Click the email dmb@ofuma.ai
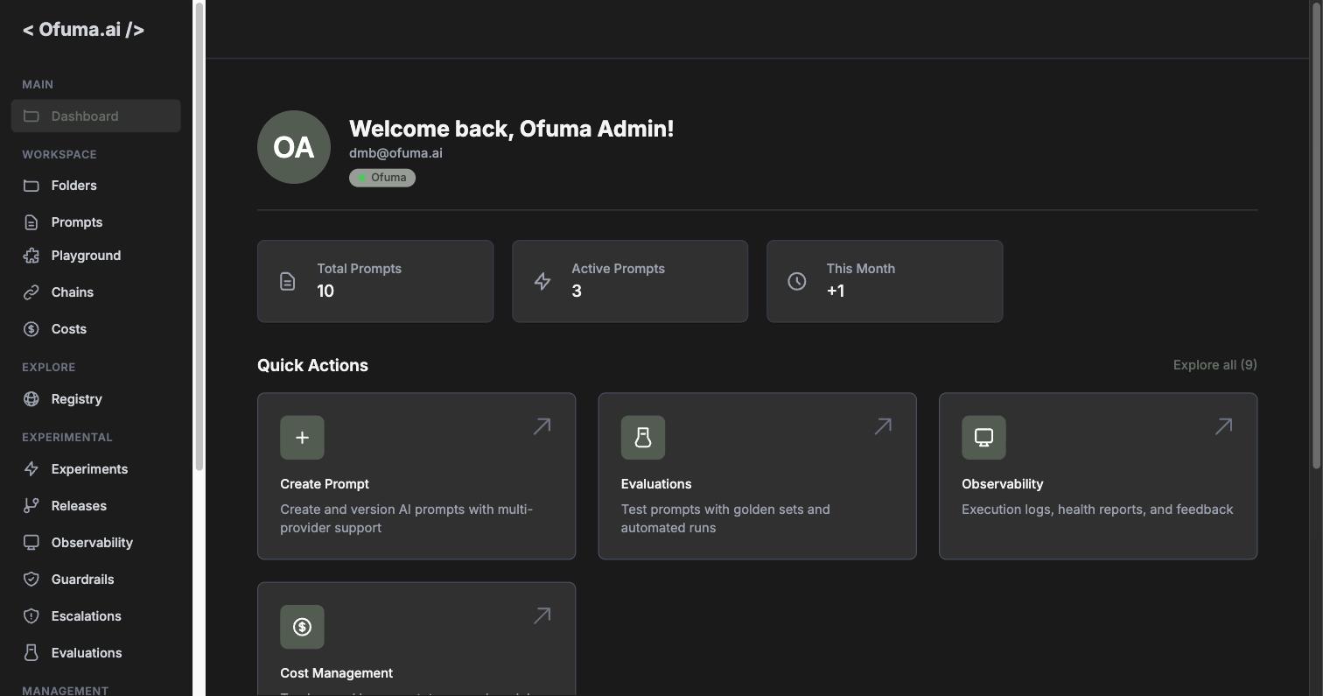The height and width of the screenshot is (696, 1323). pos(395,153)
